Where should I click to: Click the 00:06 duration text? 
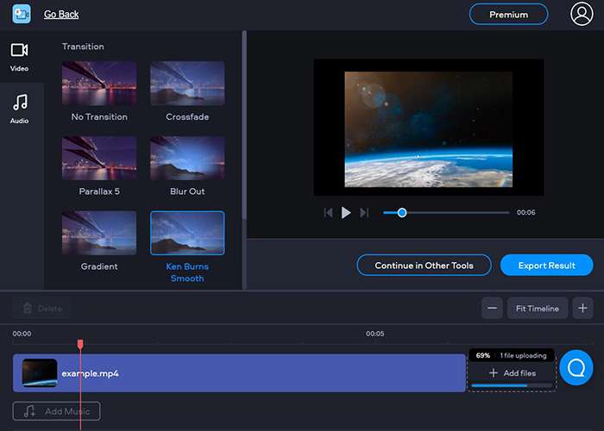[x=525, y=212]
